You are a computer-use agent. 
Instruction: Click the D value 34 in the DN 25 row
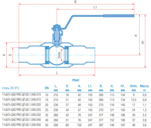(67, 110)
